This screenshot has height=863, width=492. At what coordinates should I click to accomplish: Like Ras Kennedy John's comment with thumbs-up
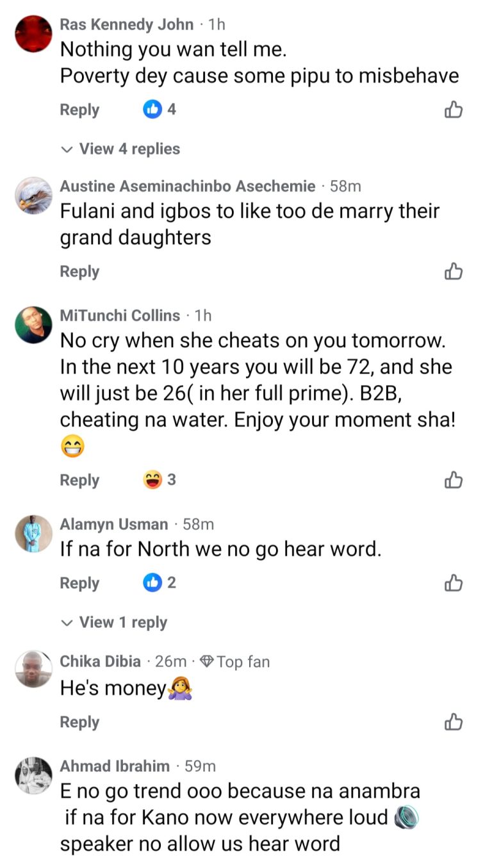click(453, 110)
